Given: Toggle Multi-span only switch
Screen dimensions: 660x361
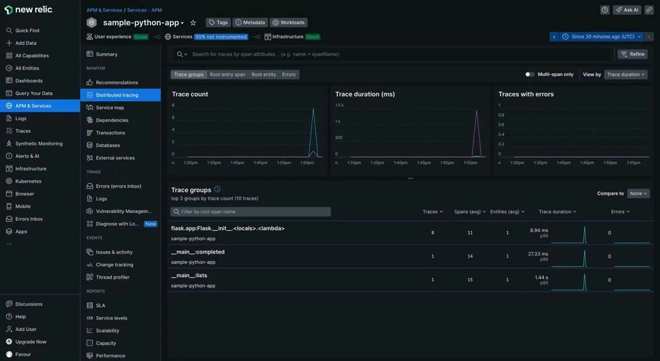Looking at the screenshot, I should (x=529, y=75).
